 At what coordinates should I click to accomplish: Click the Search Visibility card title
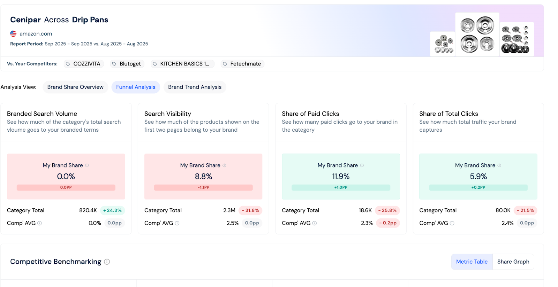[x=168, y=114]
